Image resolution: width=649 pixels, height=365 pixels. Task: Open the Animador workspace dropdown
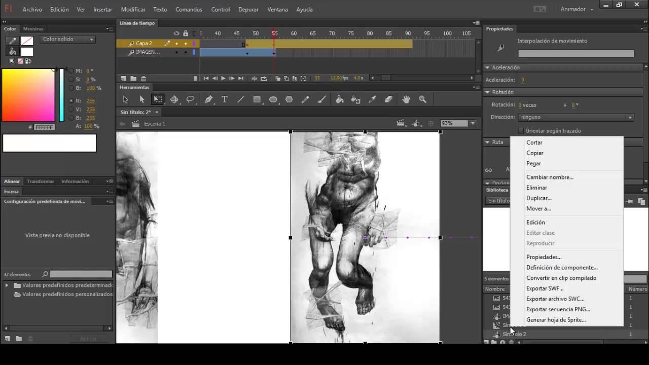point(576,9)
